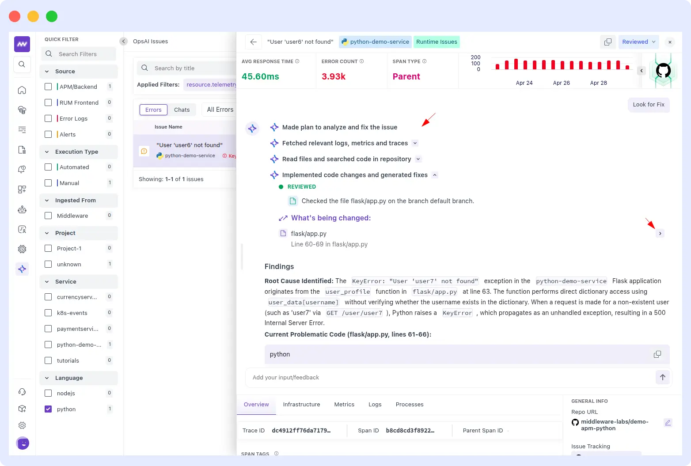Viewport: 691px width, 466px height.
Task: Click the headset support icon near bottom sidebar
Action: coord(22,391)
